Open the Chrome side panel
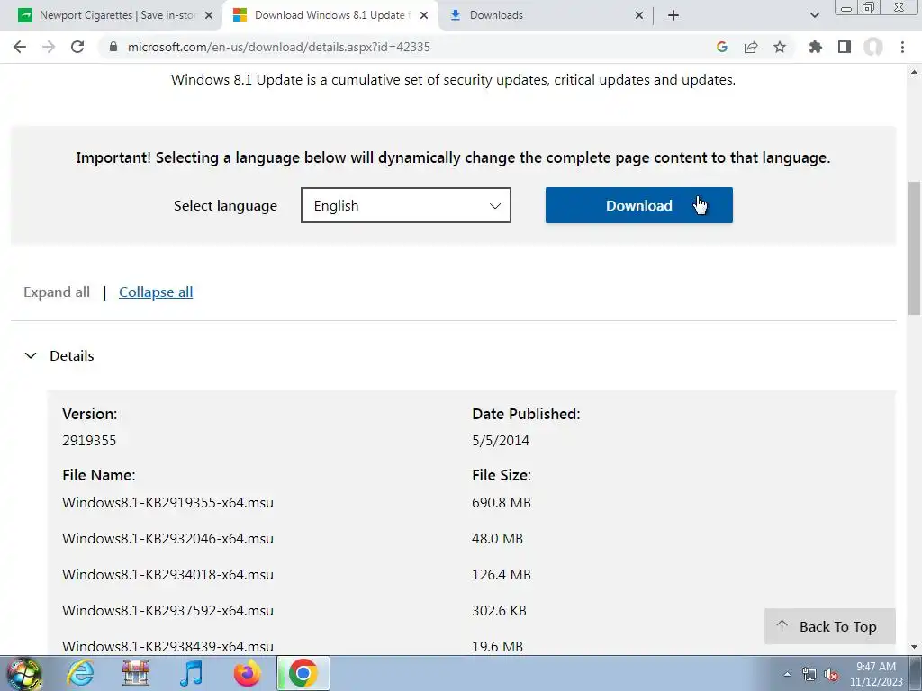 coord(845,47)
